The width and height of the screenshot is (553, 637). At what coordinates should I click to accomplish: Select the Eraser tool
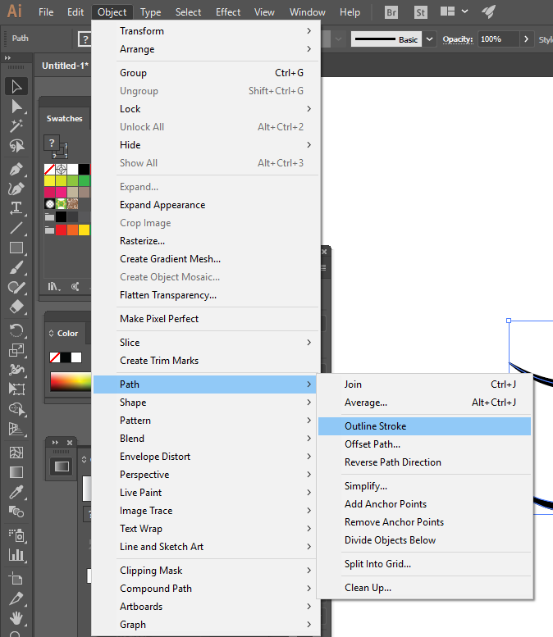[16, 307]
